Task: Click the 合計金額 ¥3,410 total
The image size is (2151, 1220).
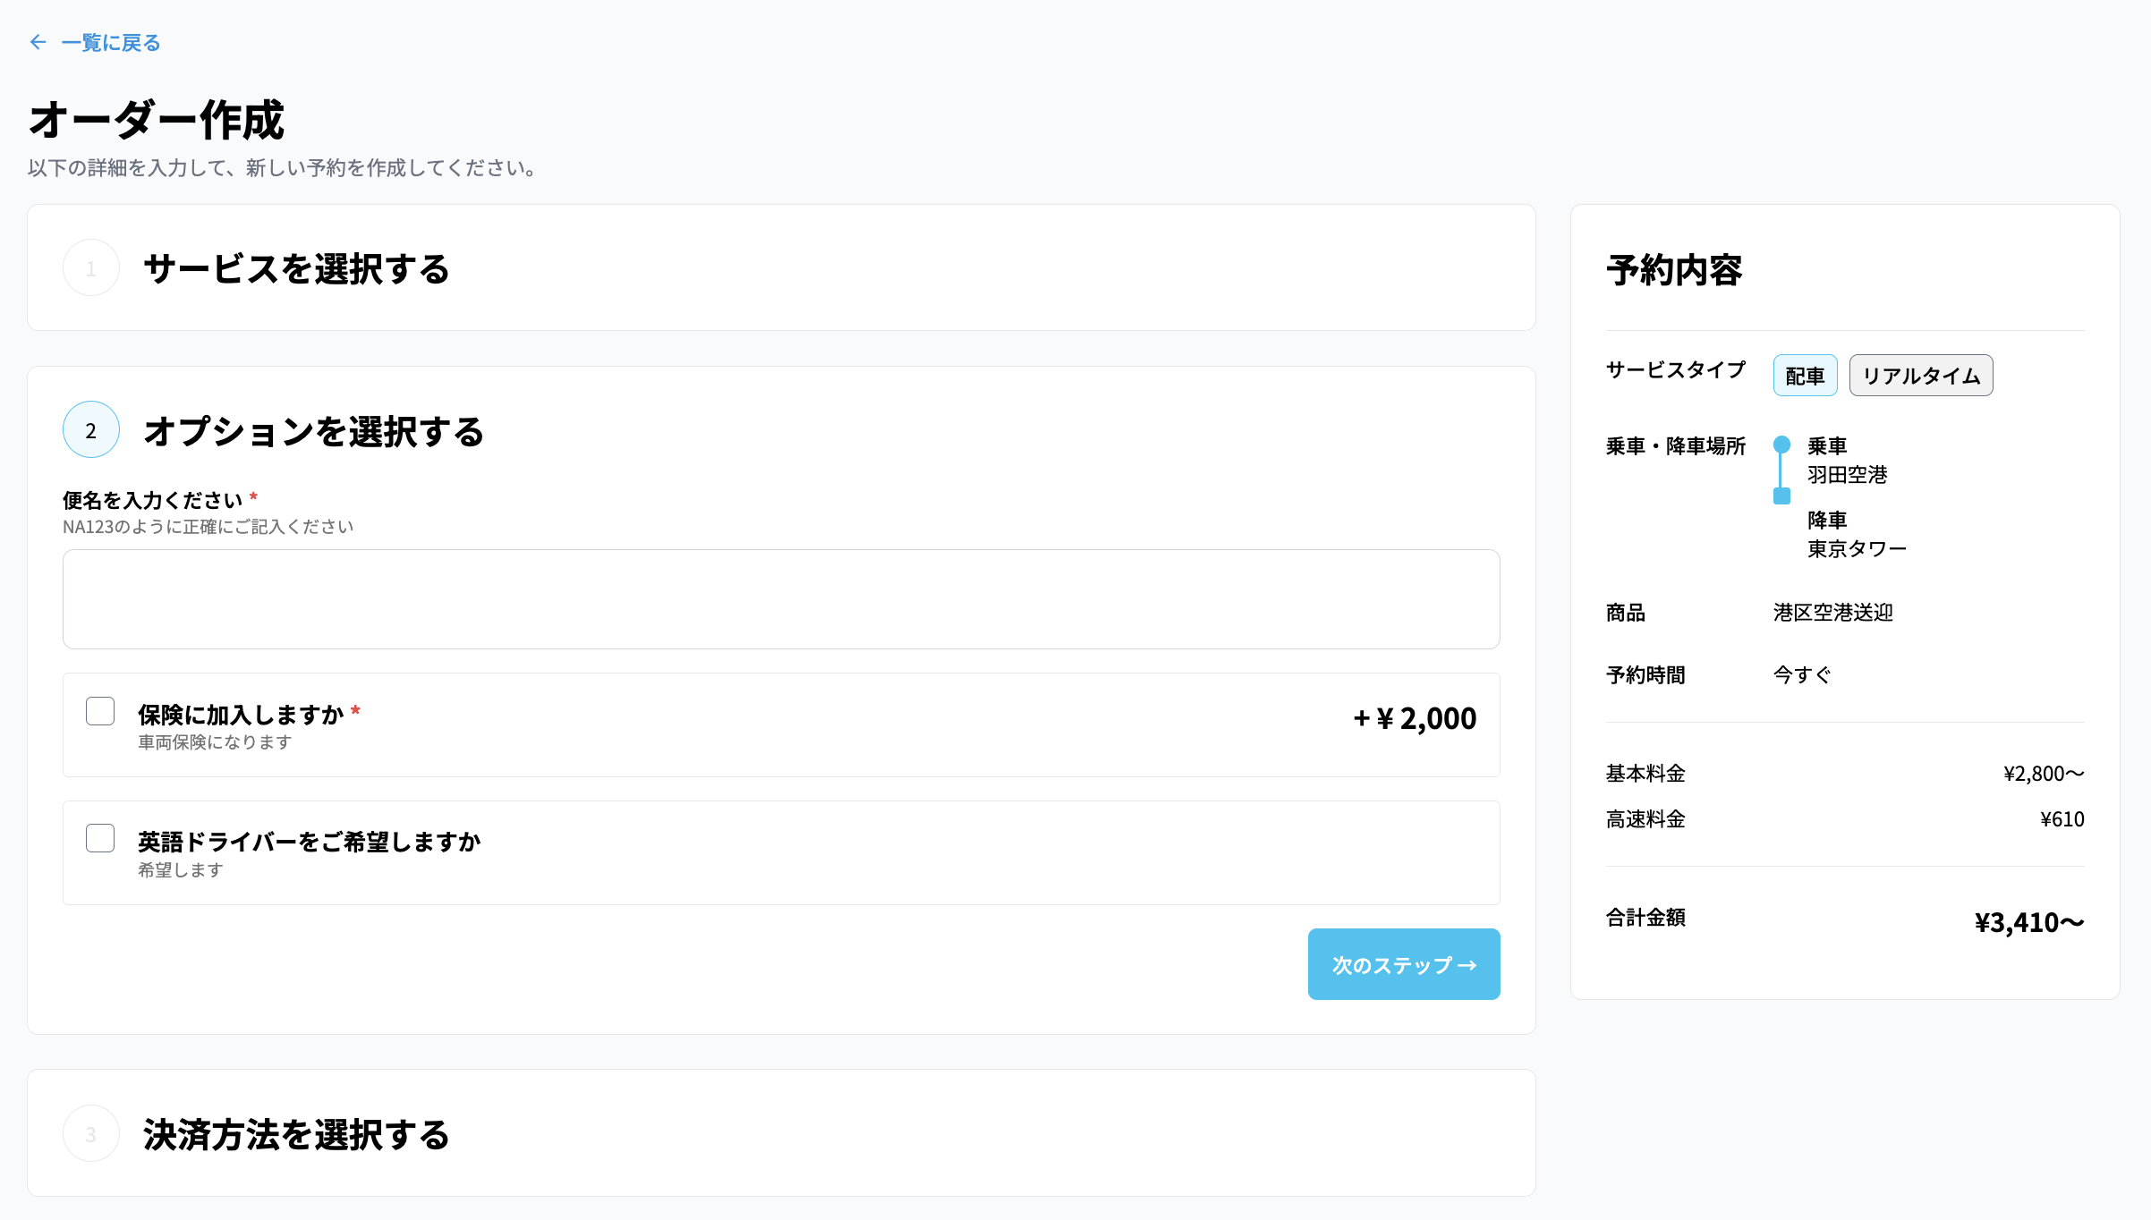Action: [2028, 922]
